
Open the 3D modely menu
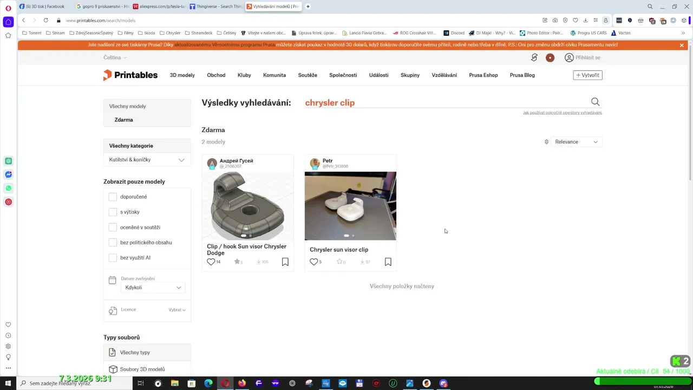pyautogui.click(x=182, y=75)
